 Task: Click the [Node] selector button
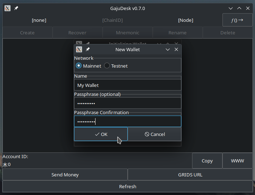click(x=185, y=20)
